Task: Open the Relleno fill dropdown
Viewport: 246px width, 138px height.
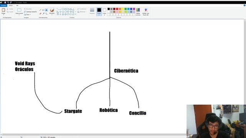Action: coord(81,12)
